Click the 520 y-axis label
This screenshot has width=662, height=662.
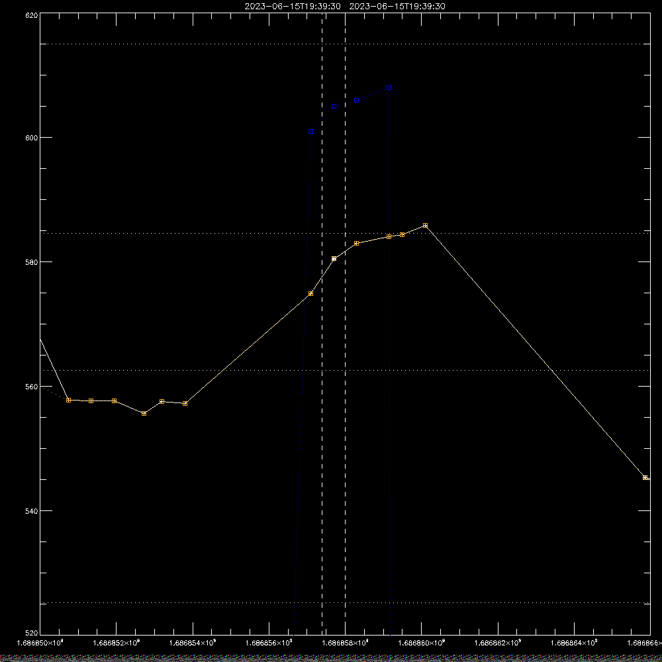pos(32,634)
